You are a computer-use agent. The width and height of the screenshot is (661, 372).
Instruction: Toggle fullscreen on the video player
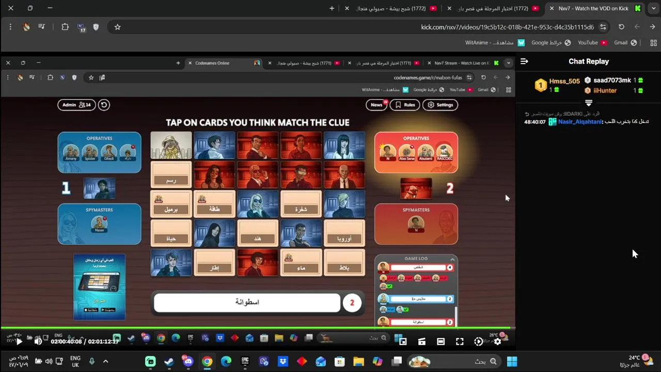[x=460, y=342]
